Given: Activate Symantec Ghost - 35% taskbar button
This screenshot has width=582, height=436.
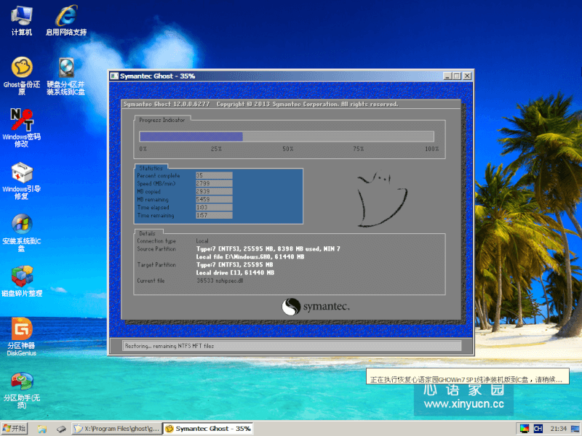Looking at the screenshot, I should 208,429.
